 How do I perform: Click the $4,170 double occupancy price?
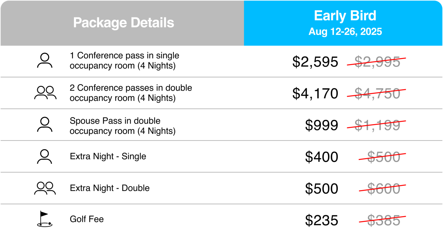click(315, 93)
